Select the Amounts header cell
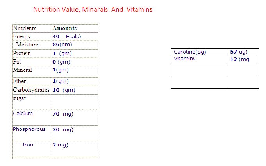This screenshot has width=266, height=166. tap(75, 28)
